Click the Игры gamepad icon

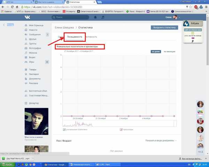tap(26, 62)
